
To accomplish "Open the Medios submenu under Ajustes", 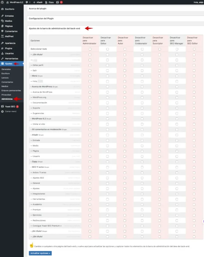I will [x=5, y=86].
